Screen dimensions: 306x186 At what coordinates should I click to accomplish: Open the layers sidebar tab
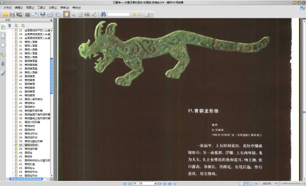[3, 45]
